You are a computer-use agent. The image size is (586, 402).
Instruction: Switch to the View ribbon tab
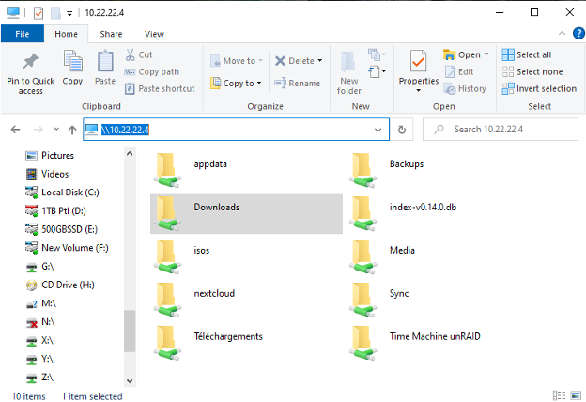[x=154, y=34]
